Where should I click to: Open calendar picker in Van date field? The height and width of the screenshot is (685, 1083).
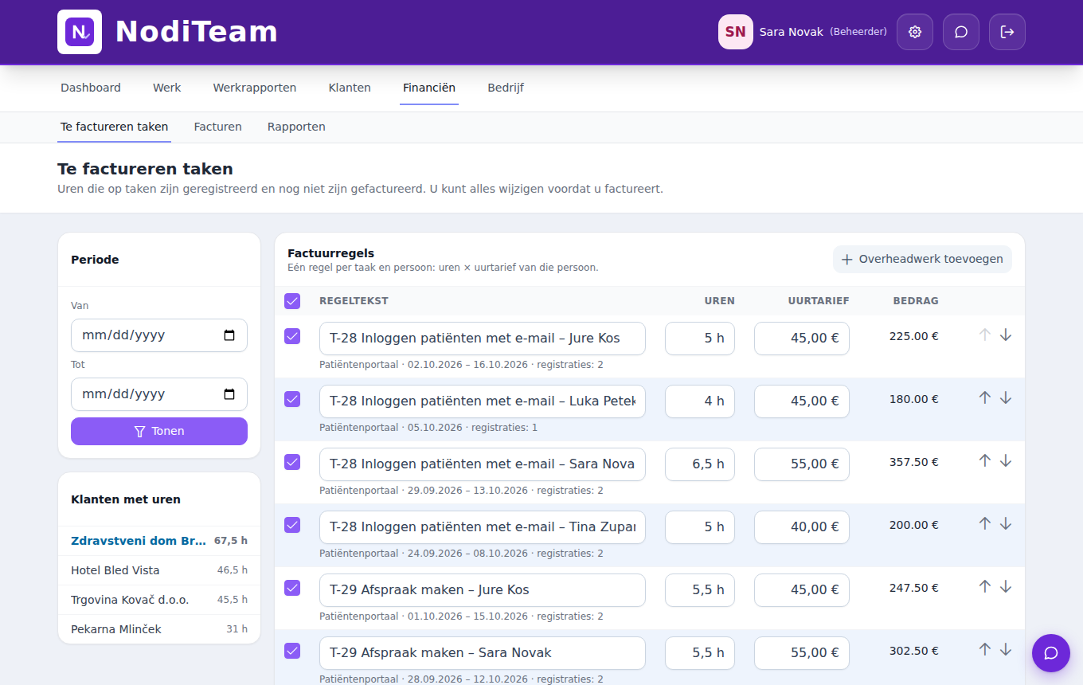pyautogui.click(x=229, y=335)
